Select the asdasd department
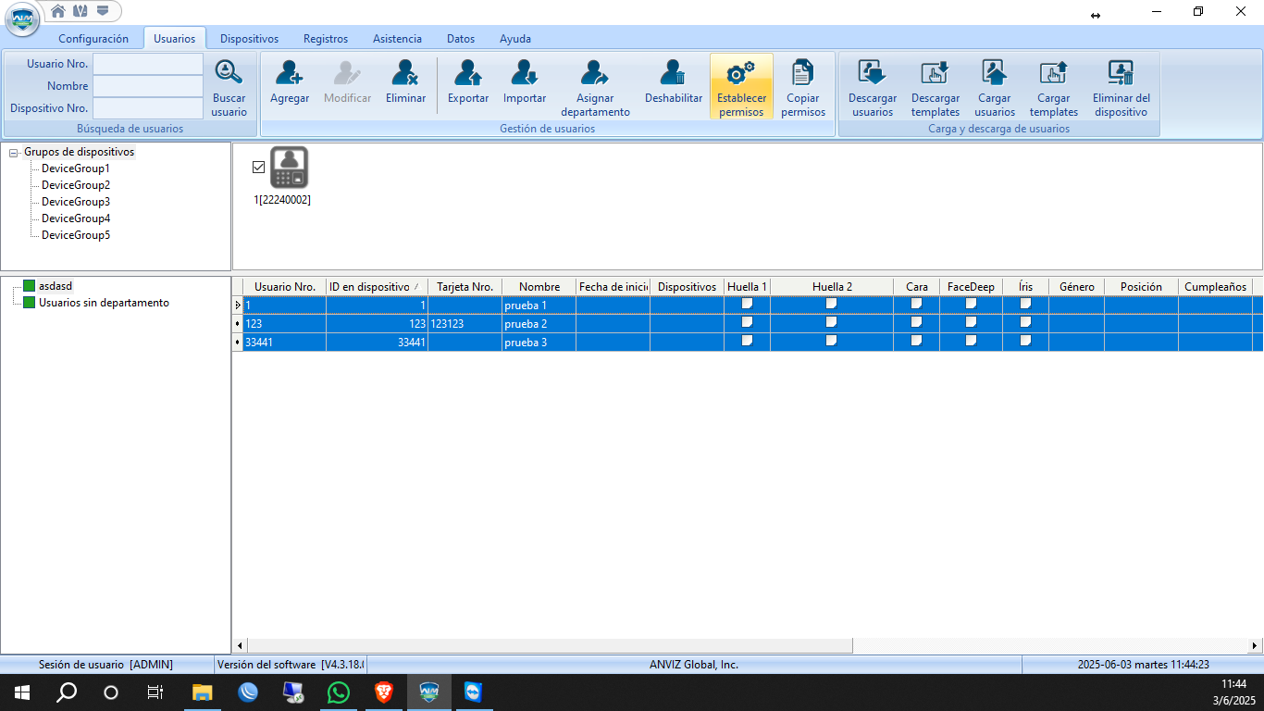Image resolution: width=1264 pixels, height=711 pixels. 56,286
